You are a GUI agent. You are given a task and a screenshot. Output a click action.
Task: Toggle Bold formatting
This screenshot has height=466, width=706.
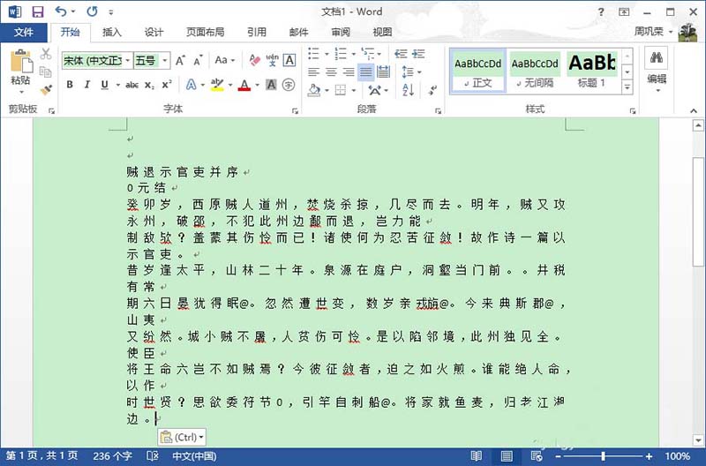(69, 86)
